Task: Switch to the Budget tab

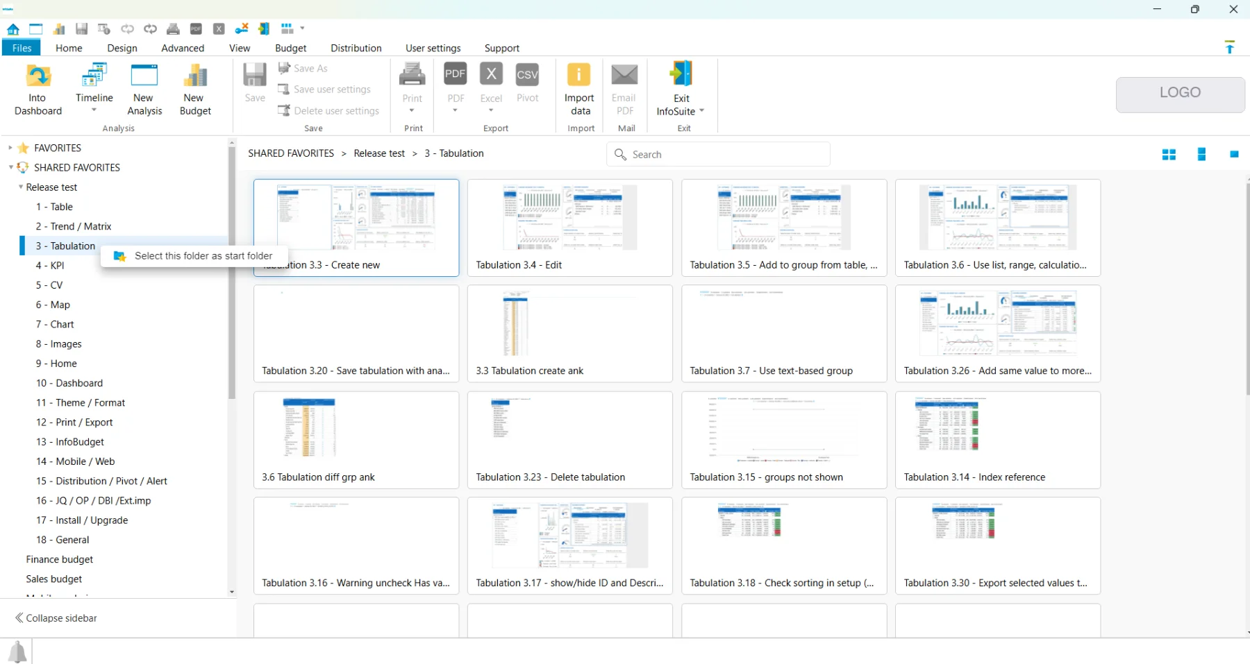Action: [x=291, y=48]
